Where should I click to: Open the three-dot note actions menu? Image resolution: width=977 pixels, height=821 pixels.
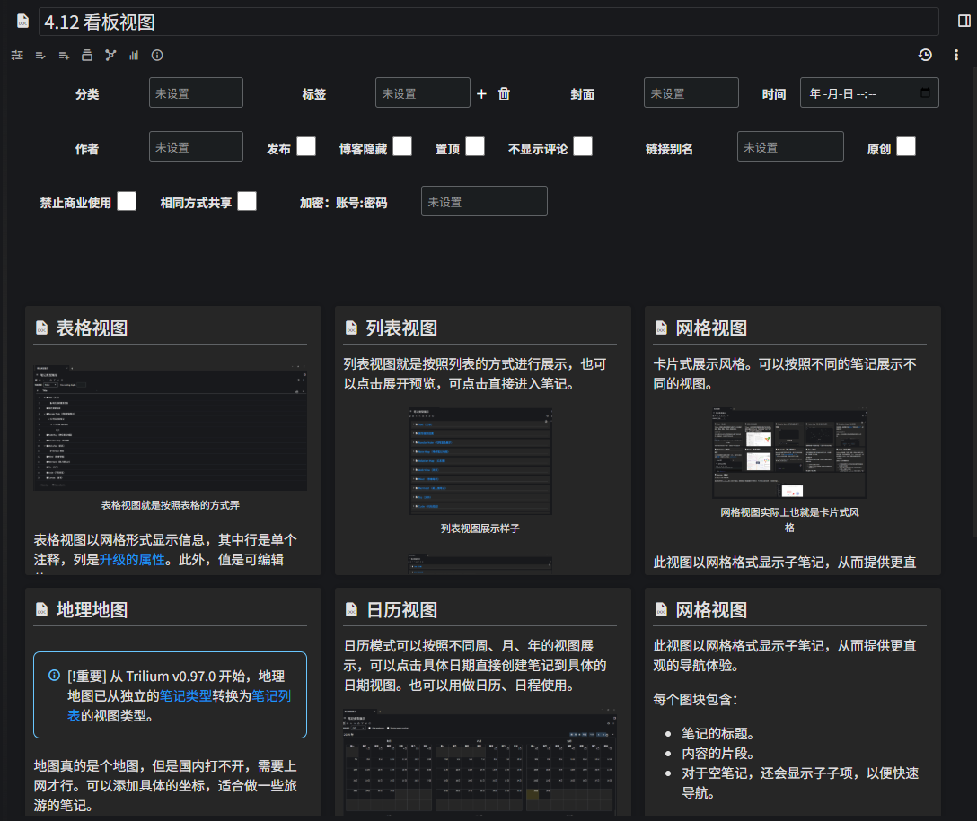click(956, 56)
